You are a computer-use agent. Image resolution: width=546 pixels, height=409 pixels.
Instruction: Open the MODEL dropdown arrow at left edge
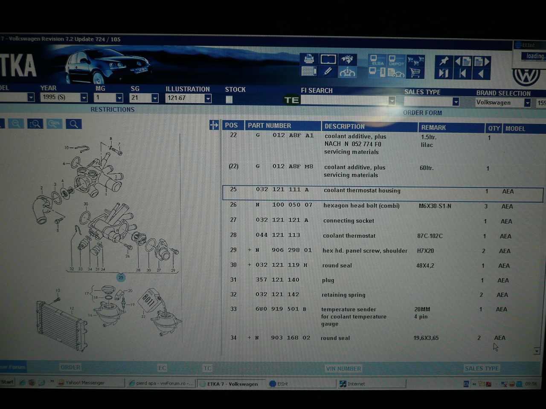point(31,97)
